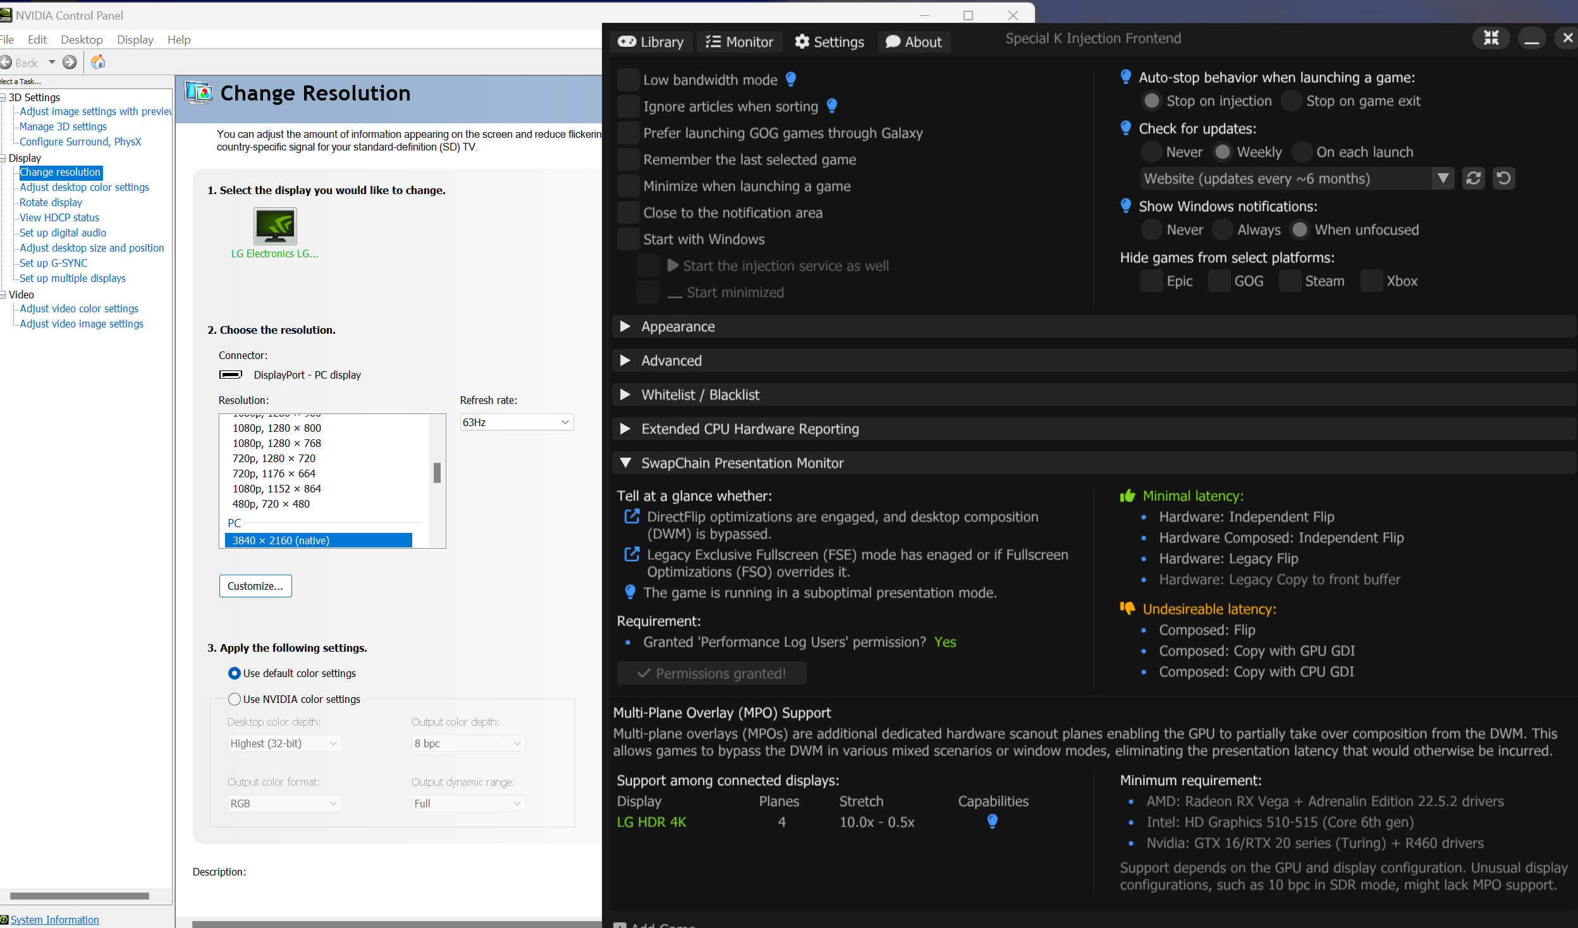Enable Start with Windows checkbox
This screenshot has height=928, width=1578.
point(628,239)
